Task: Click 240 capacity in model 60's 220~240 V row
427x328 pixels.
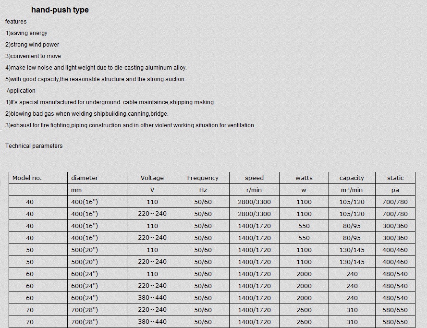Action: tap(352, 286)
